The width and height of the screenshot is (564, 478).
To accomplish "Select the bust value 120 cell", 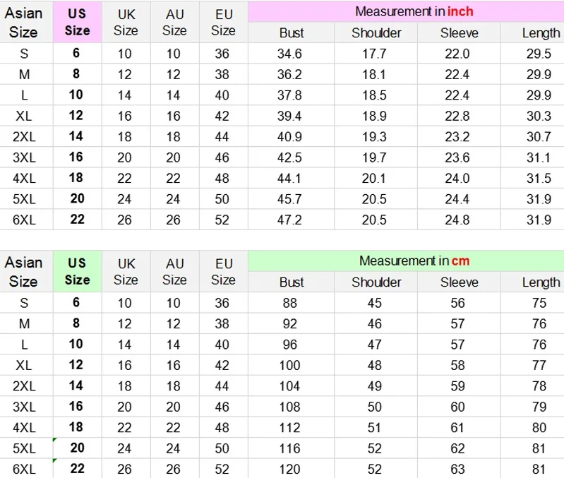I will tap(291, 469).
